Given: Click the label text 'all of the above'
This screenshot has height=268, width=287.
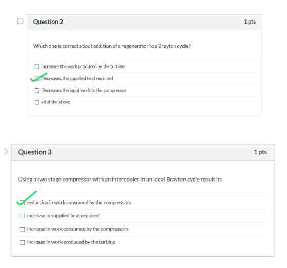Looking at the screenshot, I should pyautogui.click(x=56, y=102).
